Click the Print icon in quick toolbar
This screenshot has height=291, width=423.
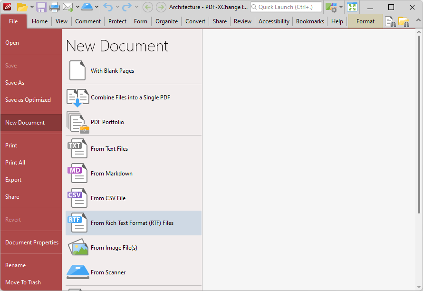tap(54, 7)
